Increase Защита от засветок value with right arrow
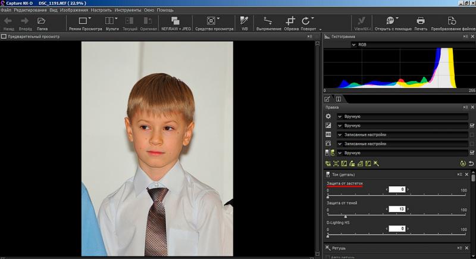Viewport: 476px width, 259px height. [408, 189]
